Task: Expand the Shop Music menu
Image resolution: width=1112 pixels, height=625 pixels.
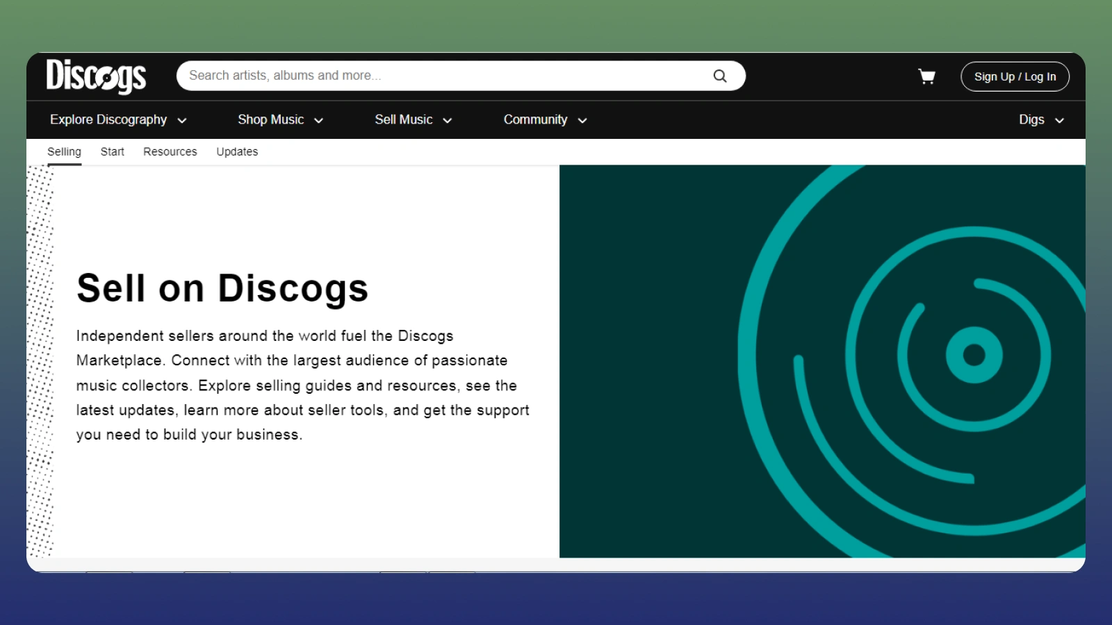Action: pos(281,119)
